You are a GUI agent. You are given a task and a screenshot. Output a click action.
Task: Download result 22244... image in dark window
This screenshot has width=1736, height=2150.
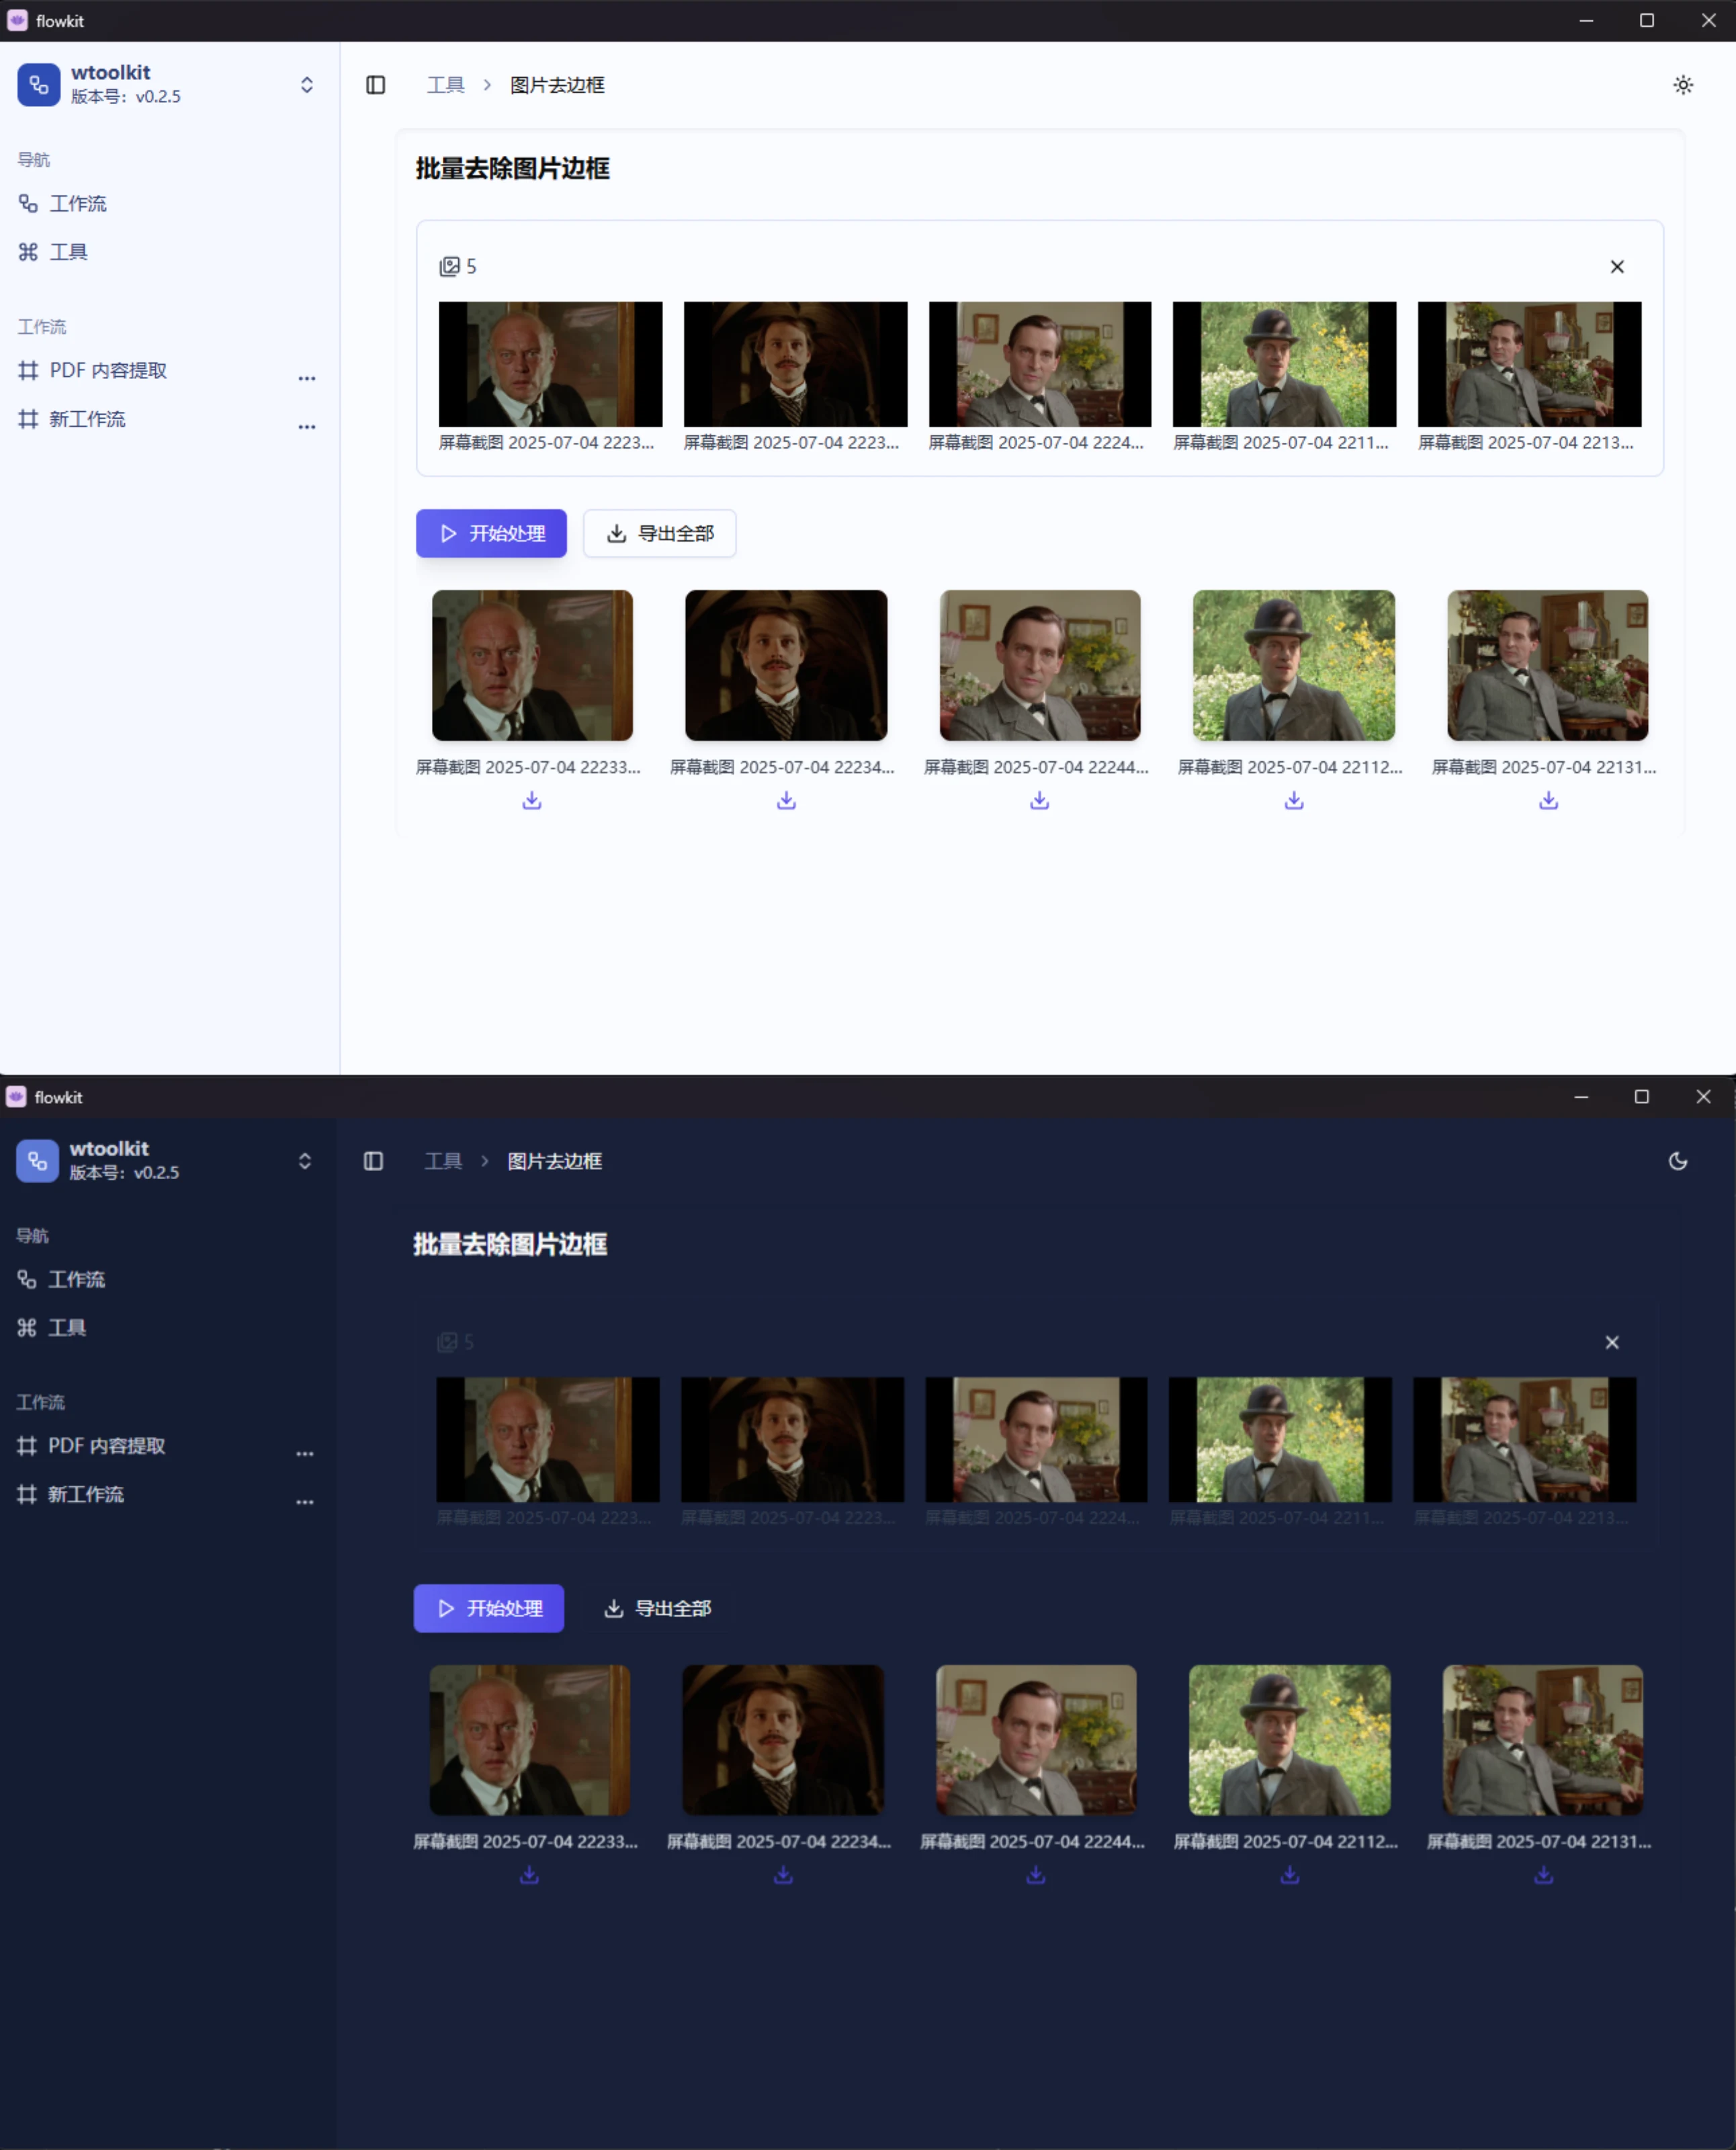click(1036, 1875)
